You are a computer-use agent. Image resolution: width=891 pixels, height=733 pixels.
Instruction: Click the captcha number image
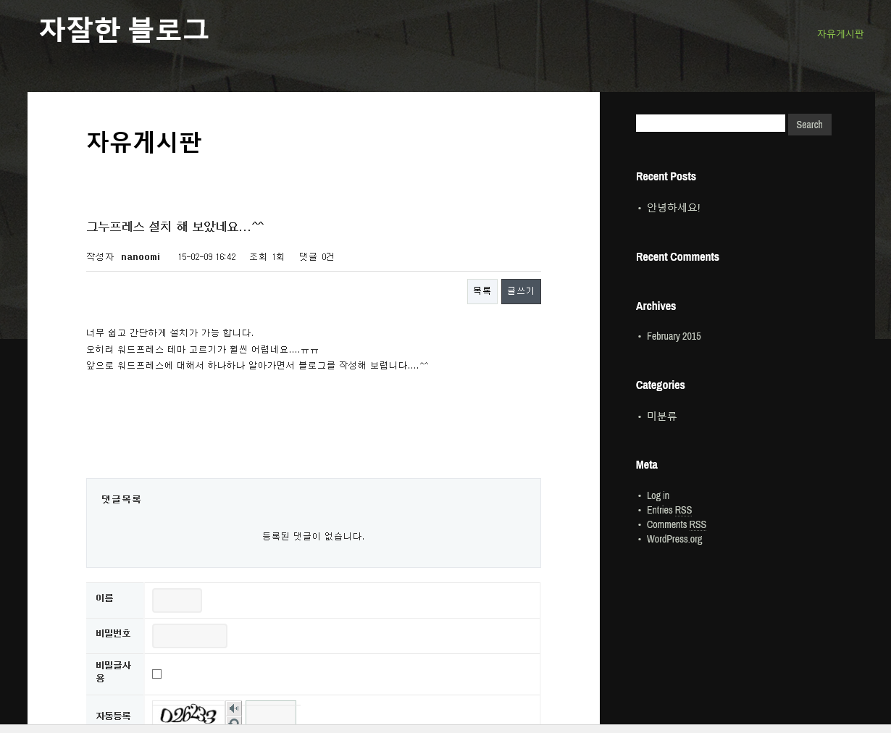coord(188,715)
